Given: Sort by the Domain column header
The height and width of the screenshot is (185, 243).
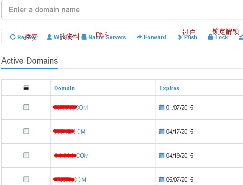Looking at the screenshot, I should pyautogui.click(x=64, y=88).
